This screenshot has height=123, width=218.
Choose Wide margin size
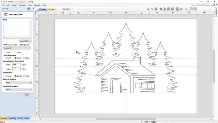[24, 76]
